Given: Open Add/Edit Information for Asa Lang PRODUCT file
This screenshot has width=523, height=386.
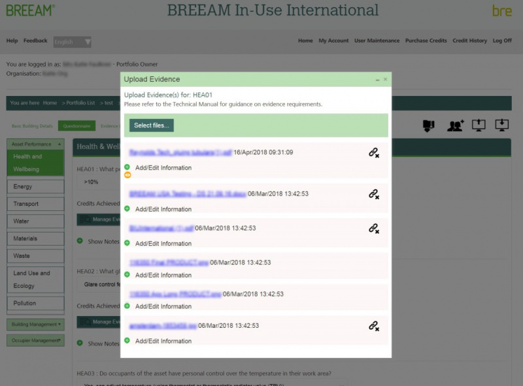Looking at the screenshot, I should (163, 306).
